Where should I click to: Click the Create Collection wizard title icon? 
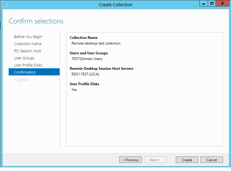5,4
